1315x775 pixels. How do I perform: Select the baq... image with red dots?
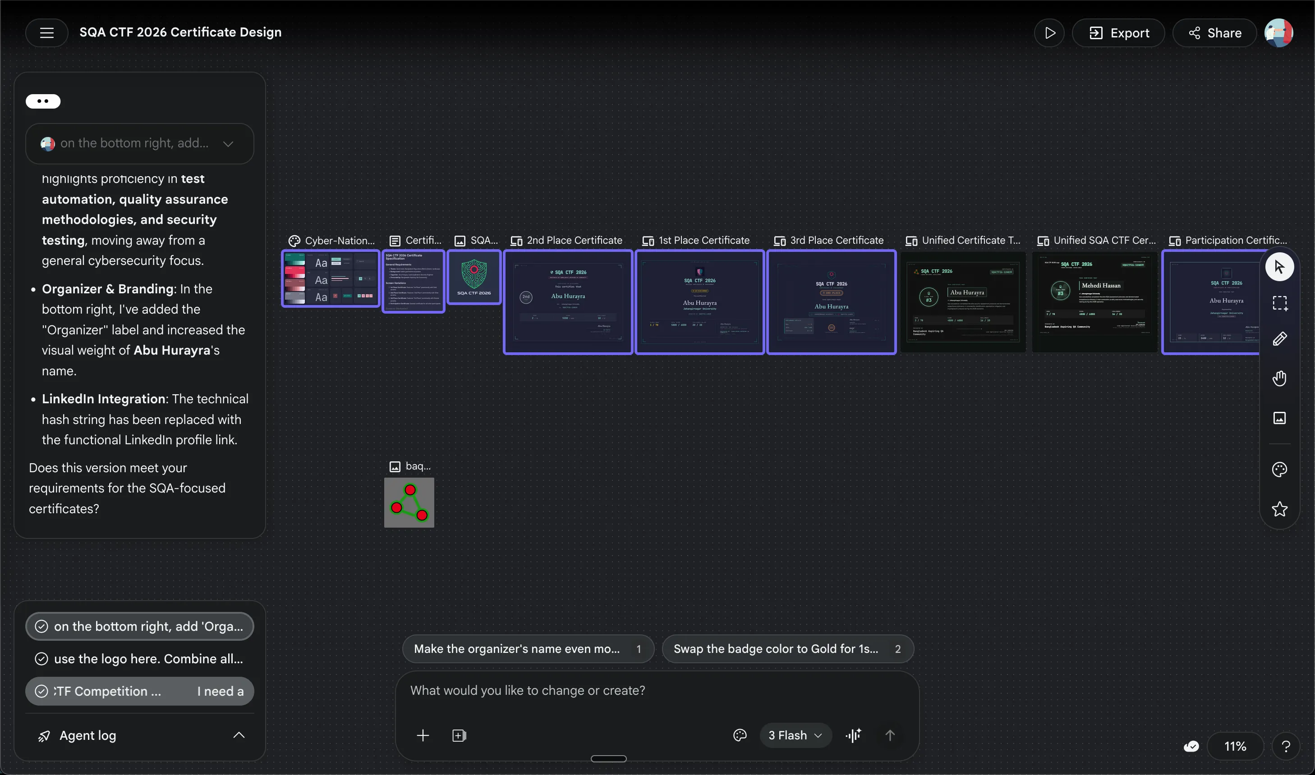(409, 502)
